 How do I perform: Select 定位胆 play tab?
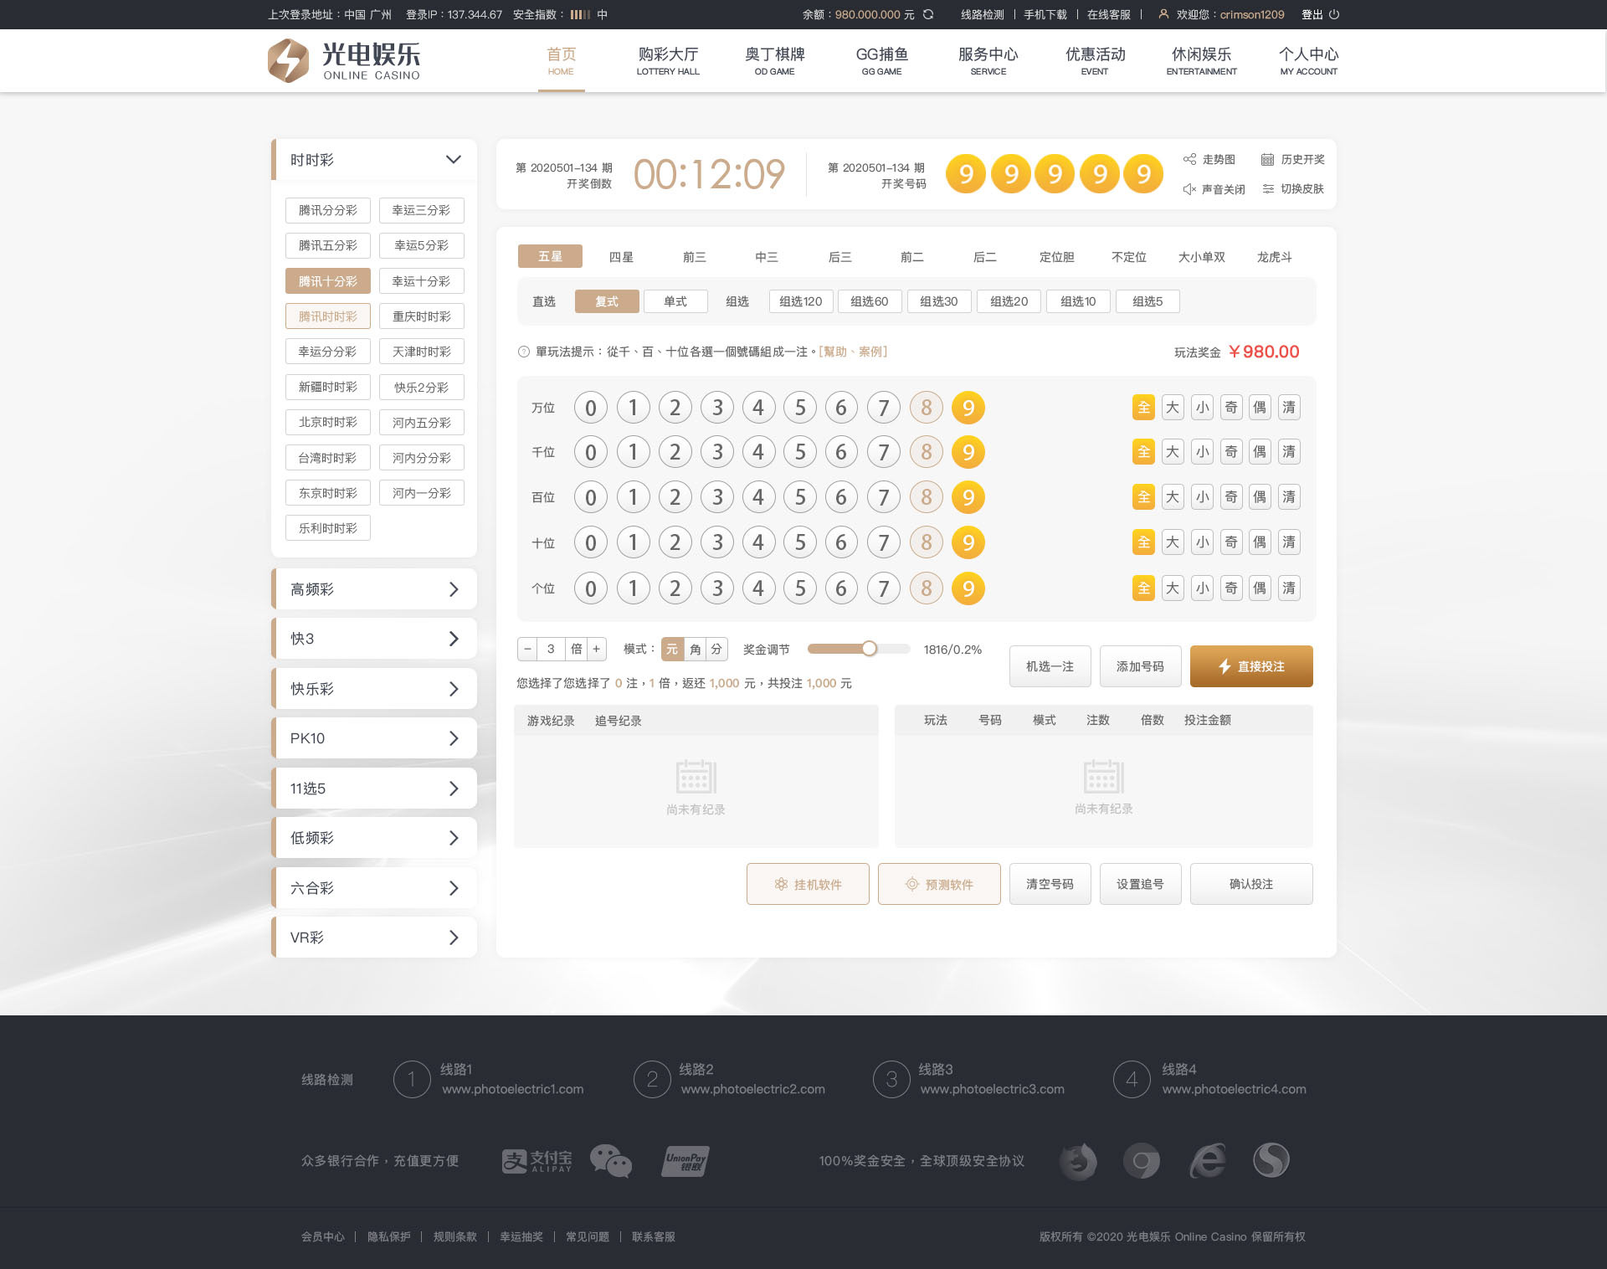point(1057,257)
